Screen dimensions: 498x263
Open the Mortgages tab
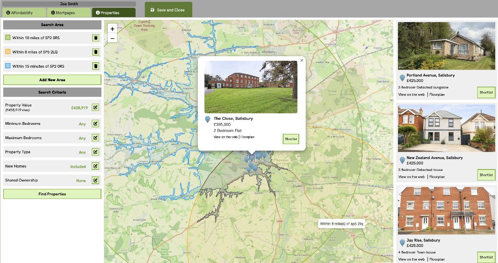point(68,13)
